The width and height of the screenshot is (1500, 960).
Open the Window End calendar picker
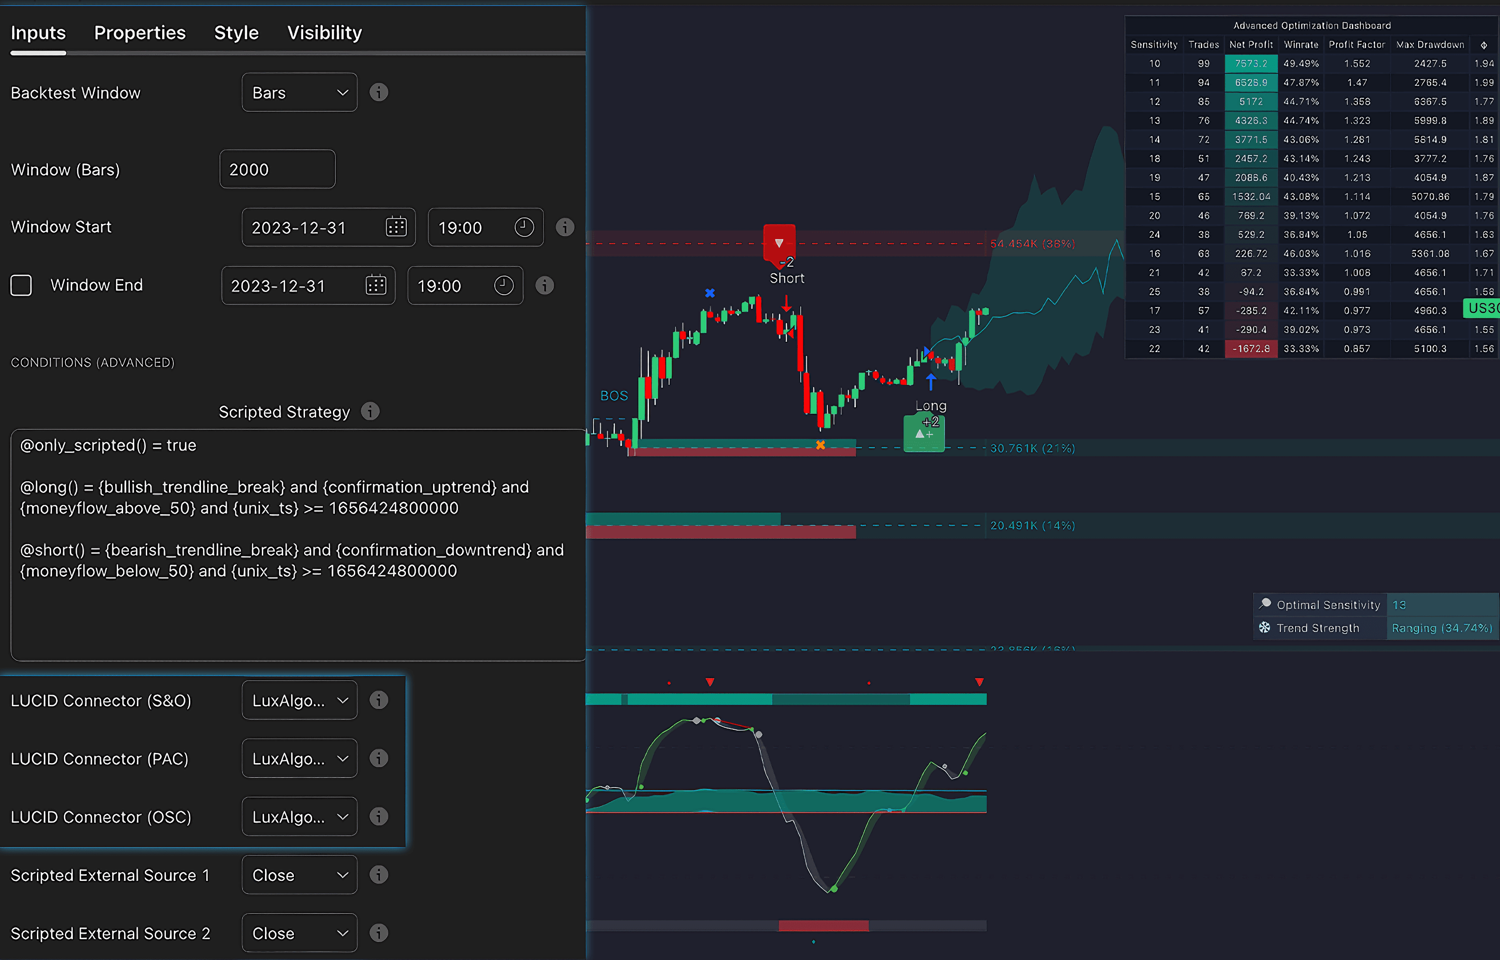376,285
